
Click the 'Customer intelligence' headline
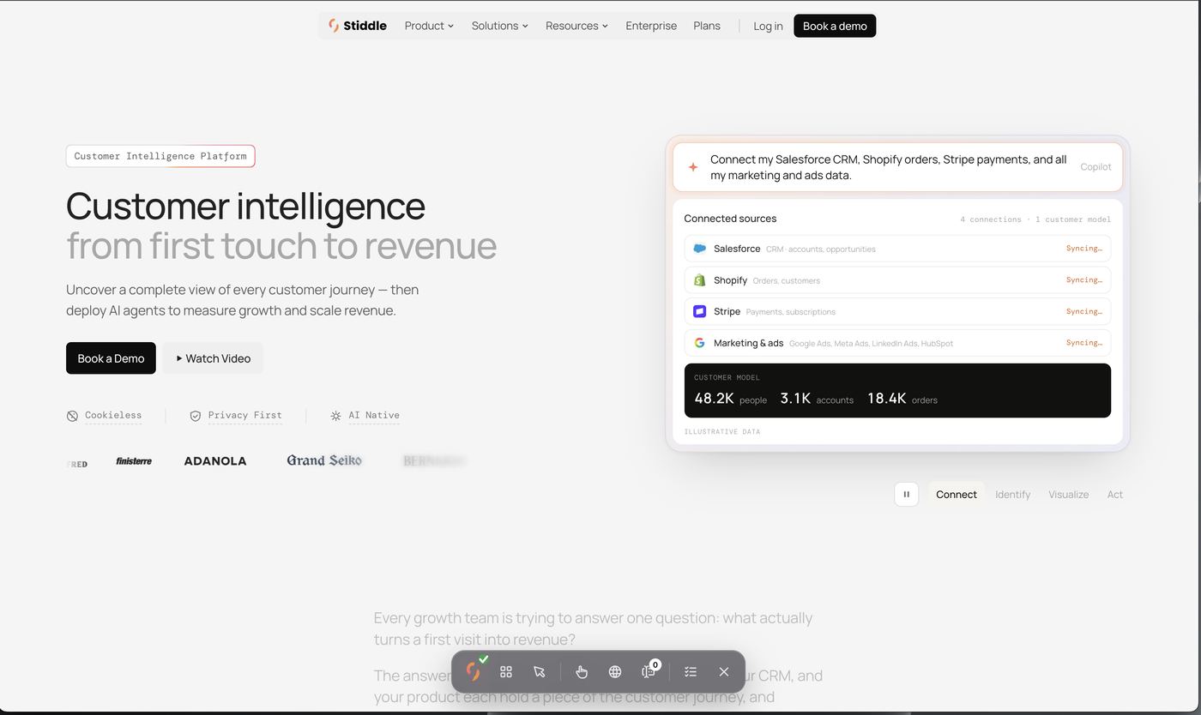point(245,206)
